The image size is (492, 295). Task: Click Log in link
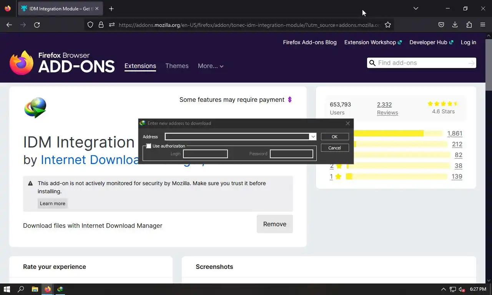click(469, 42)
